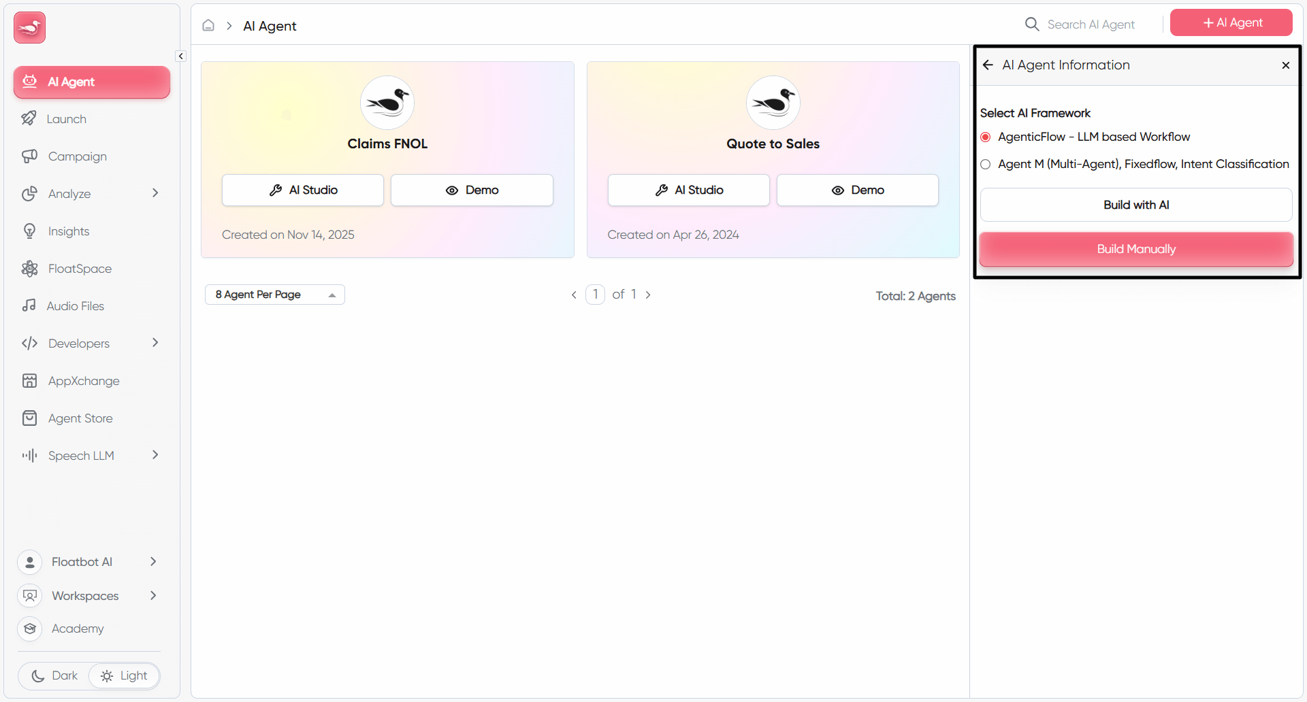Click the search magnifier icon
The width and height of the screenshot is (1307, 702).
[1031, 24]
